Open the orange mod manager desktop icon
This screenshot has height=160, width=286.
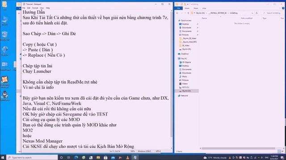pos(5,82)
